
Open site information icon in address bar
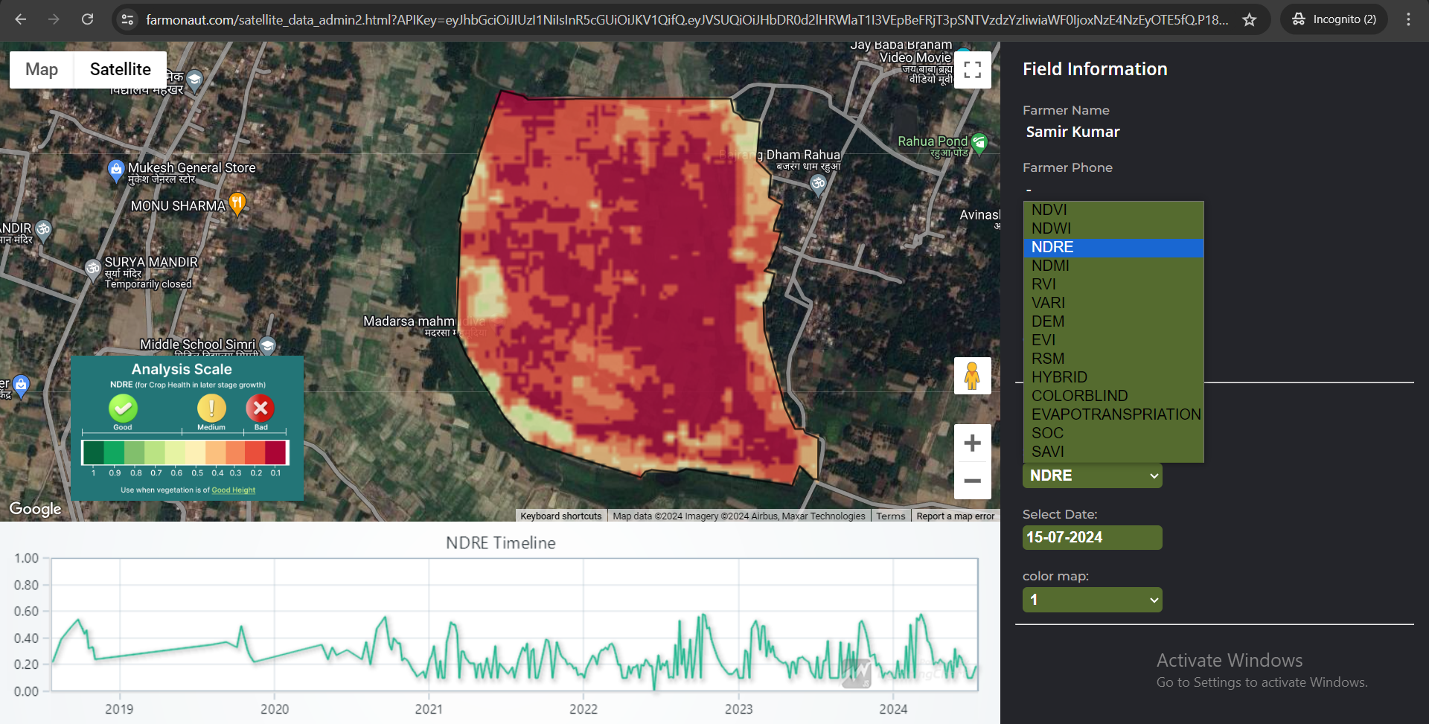tap(127, 19)
